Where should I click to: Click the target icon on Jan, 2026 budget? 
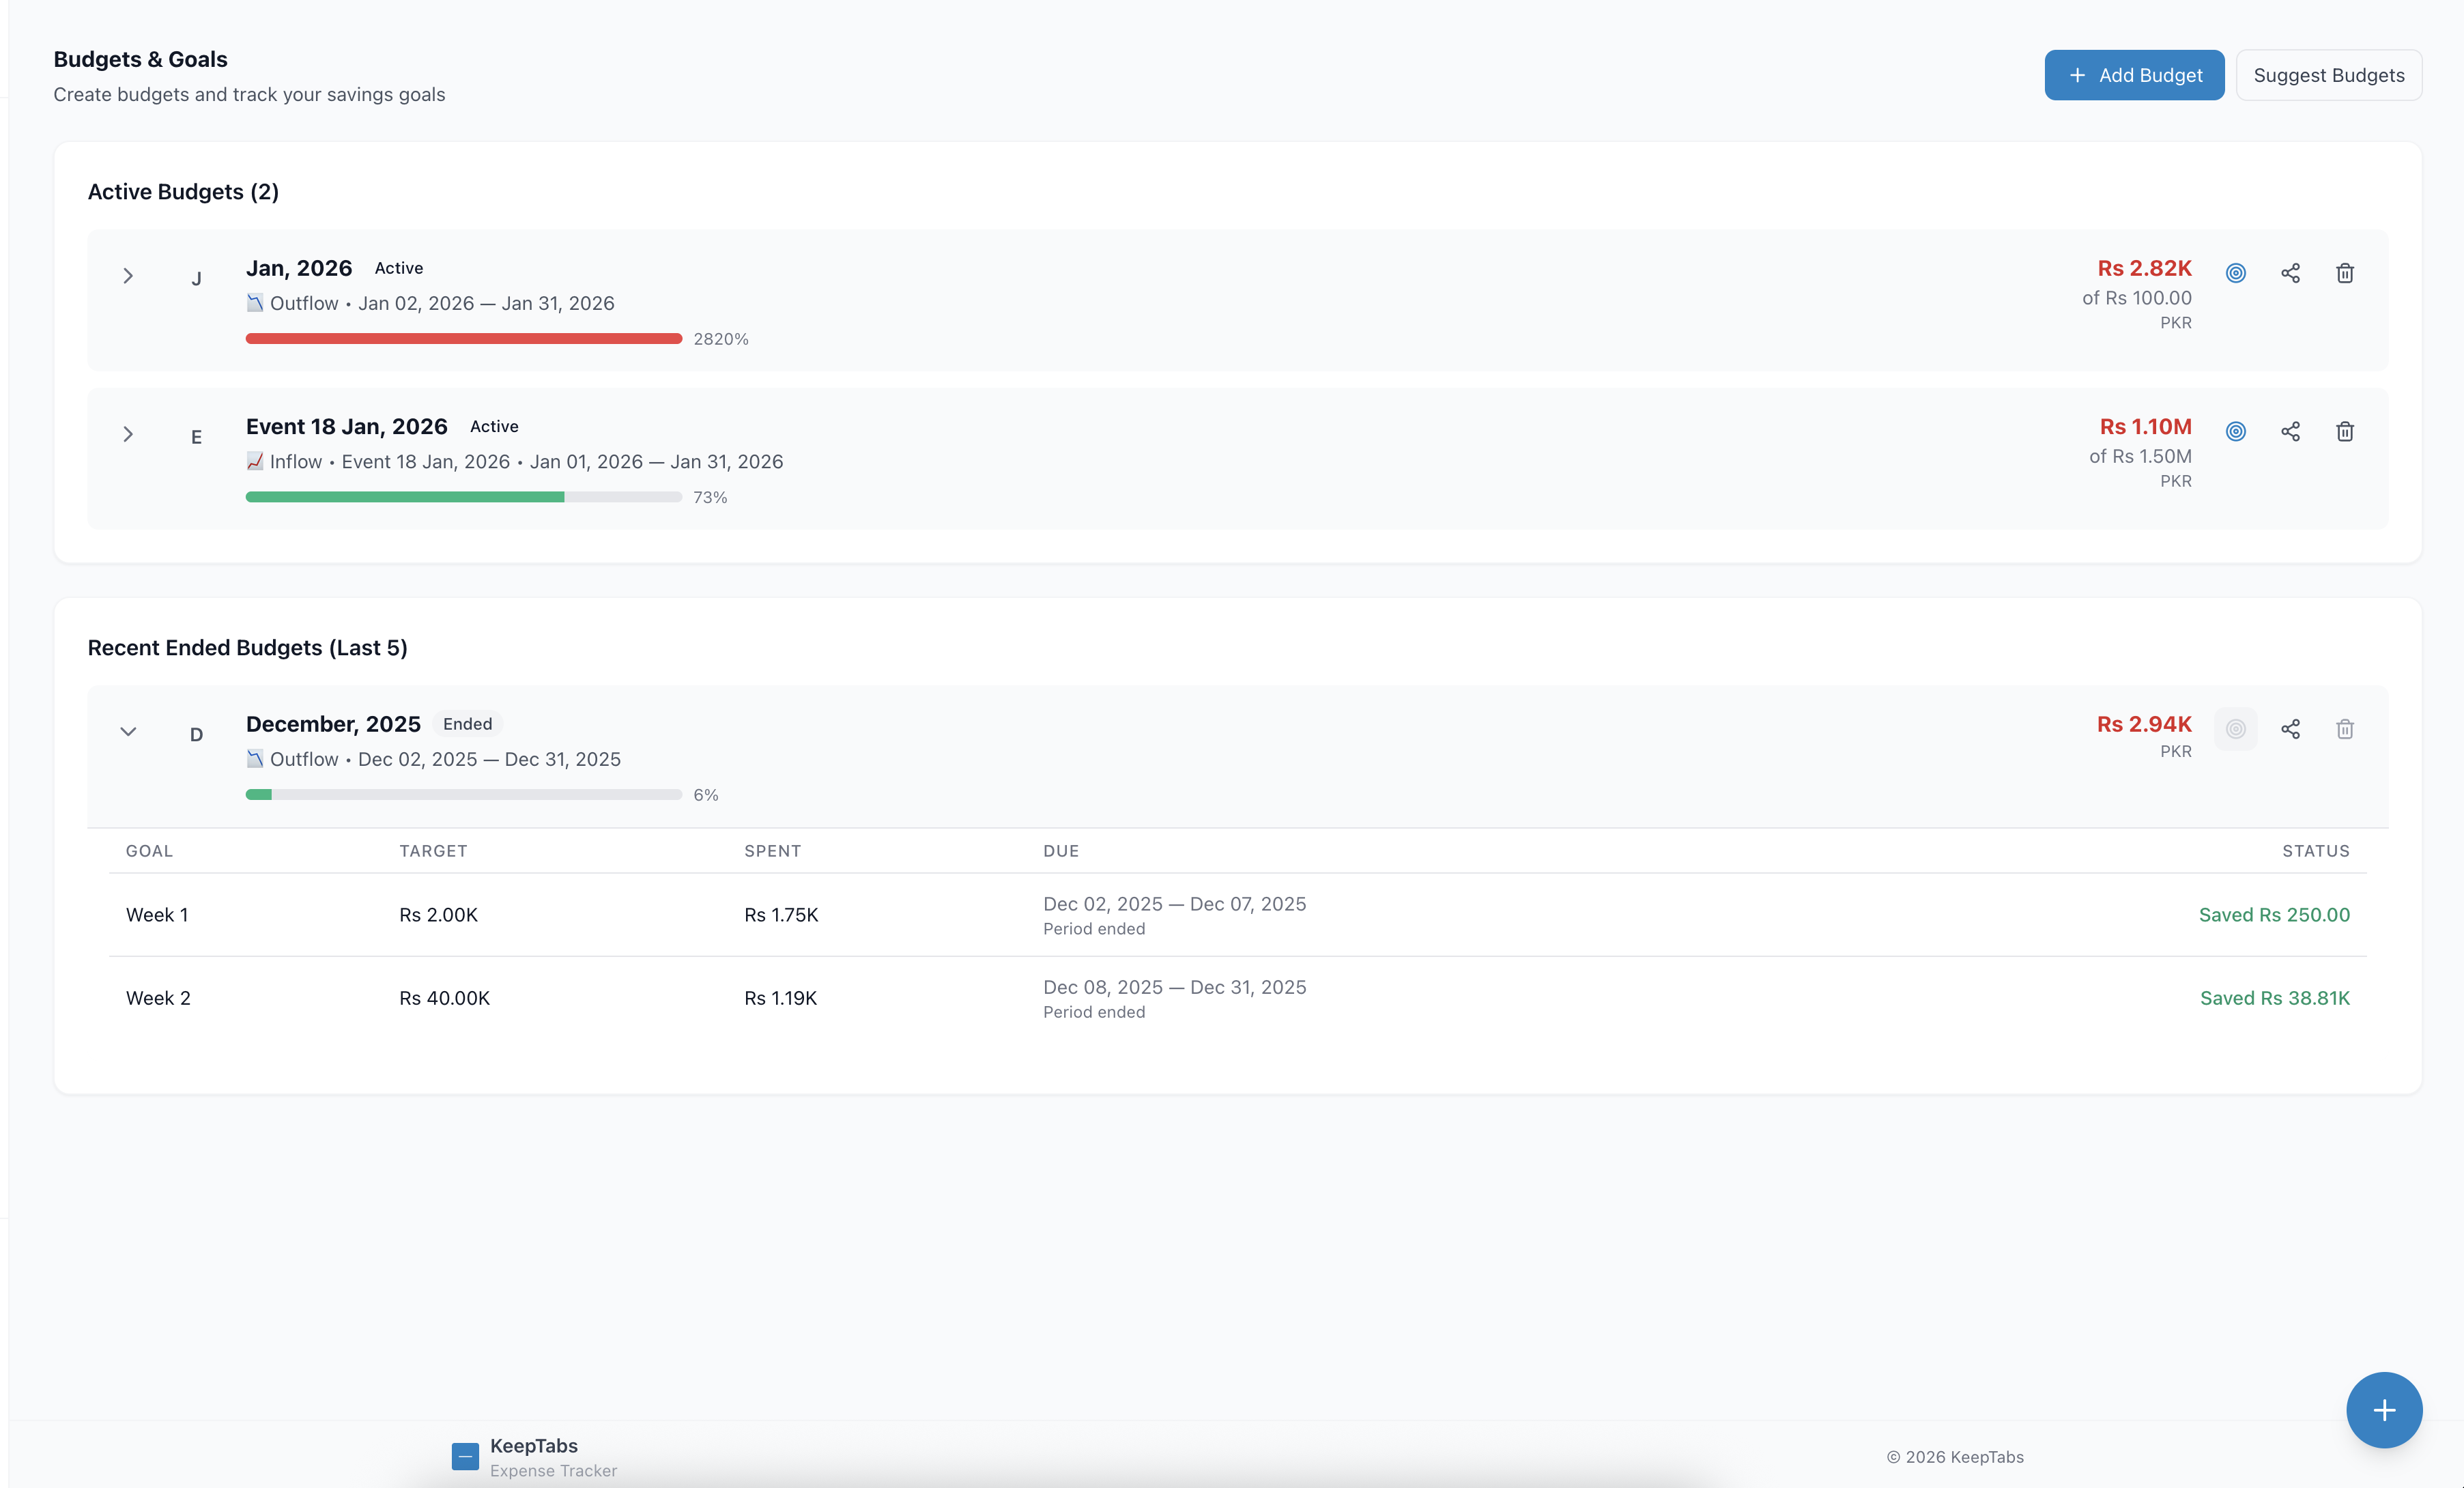tap(2236, 272)
